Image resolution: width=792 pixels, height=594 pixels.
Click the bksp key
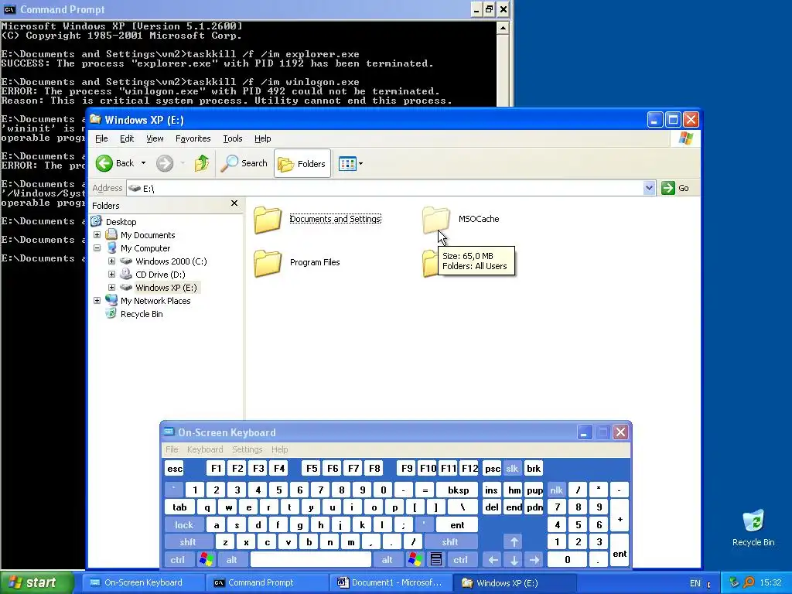tap(458, 490)
